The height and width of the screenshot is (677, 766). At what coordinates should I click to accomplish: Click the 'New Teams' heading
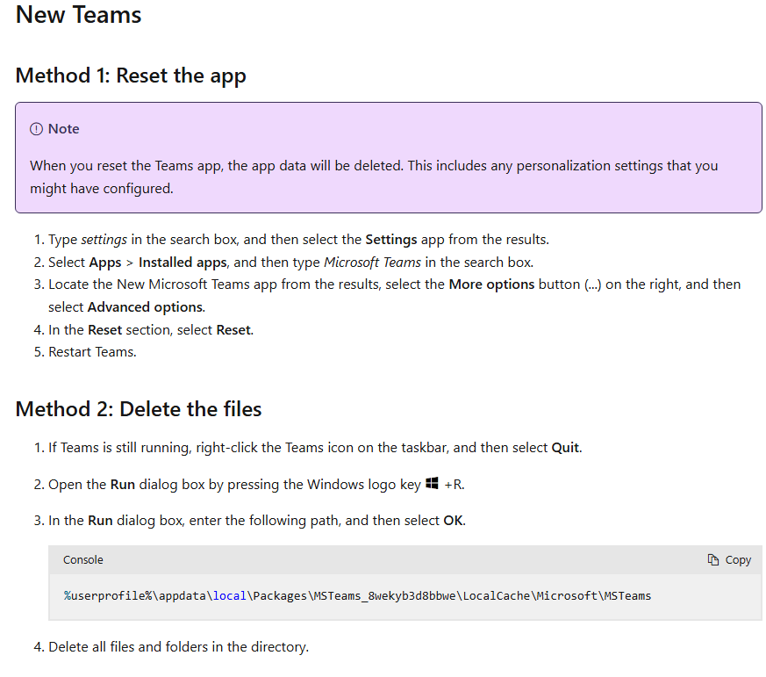click(79, 15)
